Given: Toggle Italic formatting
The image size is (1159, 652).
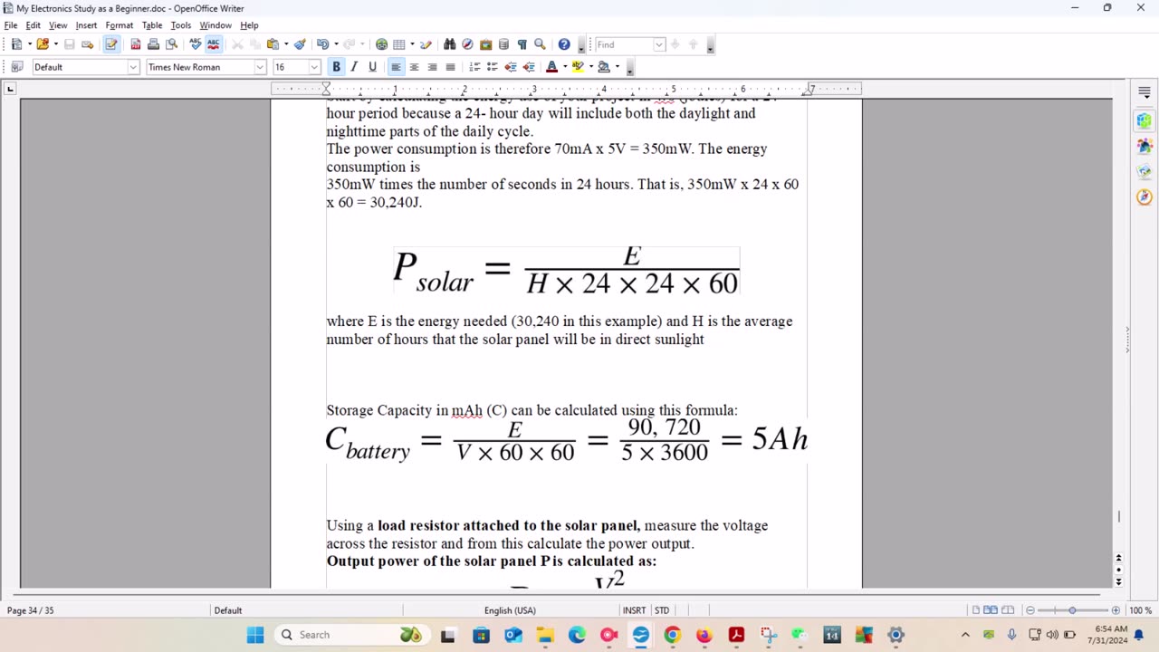Looking at the screenshot, I should (x=354, y=67).
